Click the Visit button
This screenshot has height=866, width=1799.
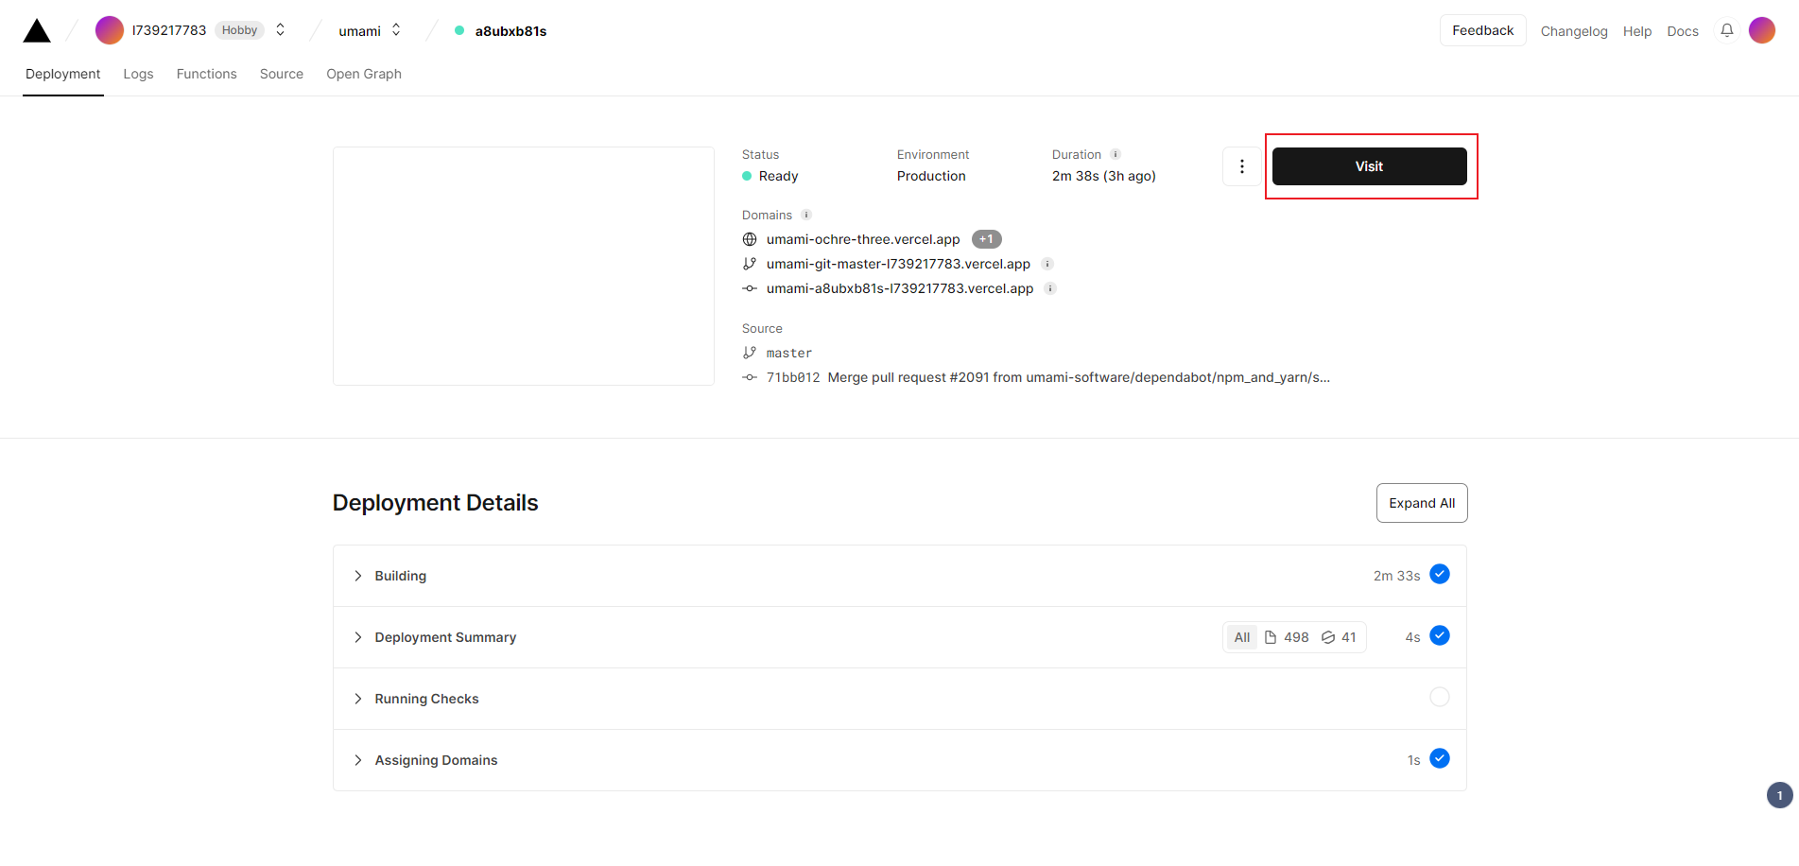(1370, 166)
